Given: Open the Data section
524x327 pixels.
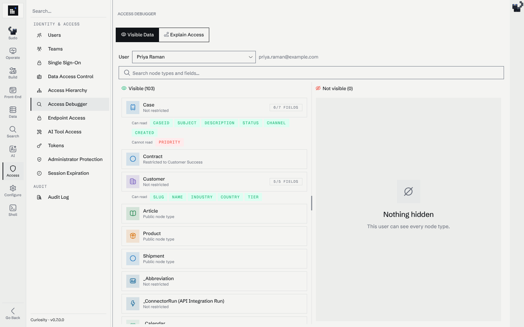Looking at the screenshot, I should [x=13, y=112].
